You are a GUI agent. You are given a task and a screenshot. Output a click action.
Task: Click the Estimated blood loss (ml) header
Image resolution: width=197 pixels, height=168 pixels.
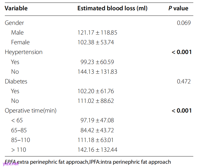pyautogui.click(x=112, y=8)
